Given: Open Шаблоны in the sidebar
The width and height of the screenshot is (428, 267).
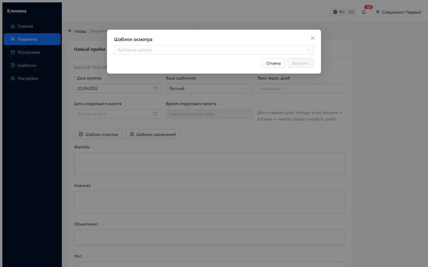Looking at the screenshot, I should tap(32, 65).
